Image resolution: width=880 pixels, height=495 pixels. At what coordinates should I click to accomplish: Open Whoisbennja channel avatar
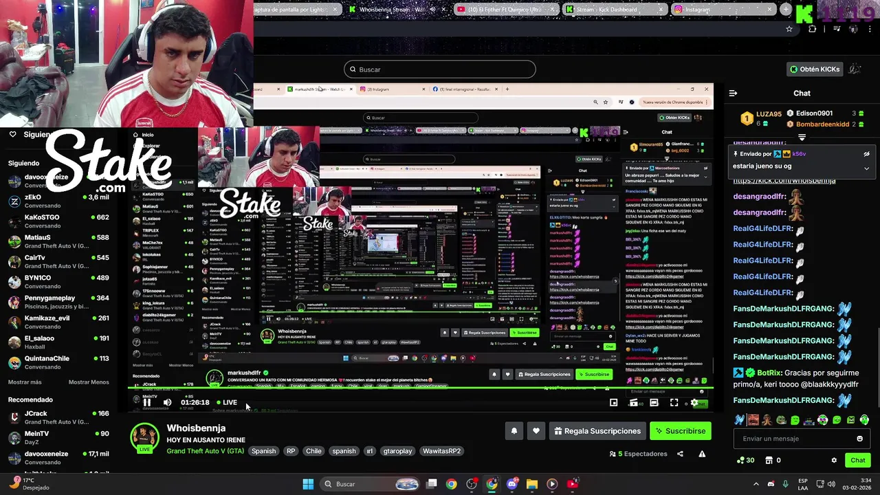(x=144, y=438)
